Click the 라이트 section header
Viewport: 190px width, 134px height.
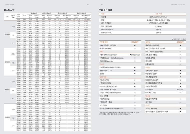point(101,64)
